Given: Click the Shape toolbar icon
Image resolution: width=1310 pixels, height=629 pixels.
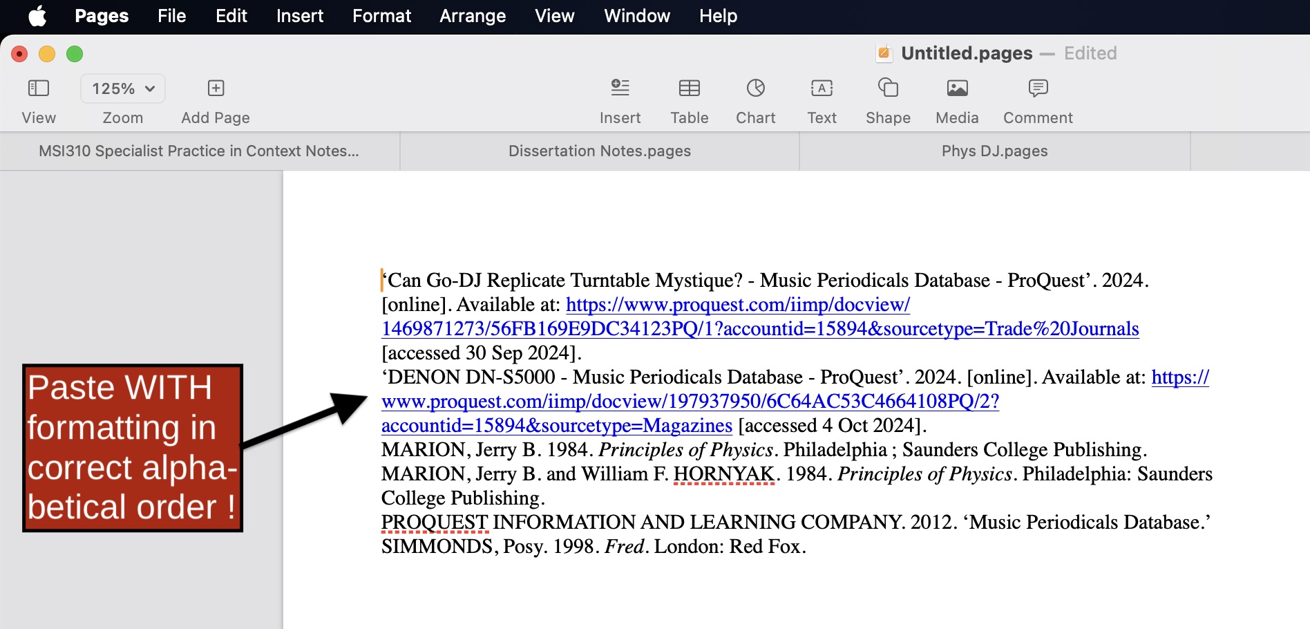Looking at the screenshot, I should [888, 88].
